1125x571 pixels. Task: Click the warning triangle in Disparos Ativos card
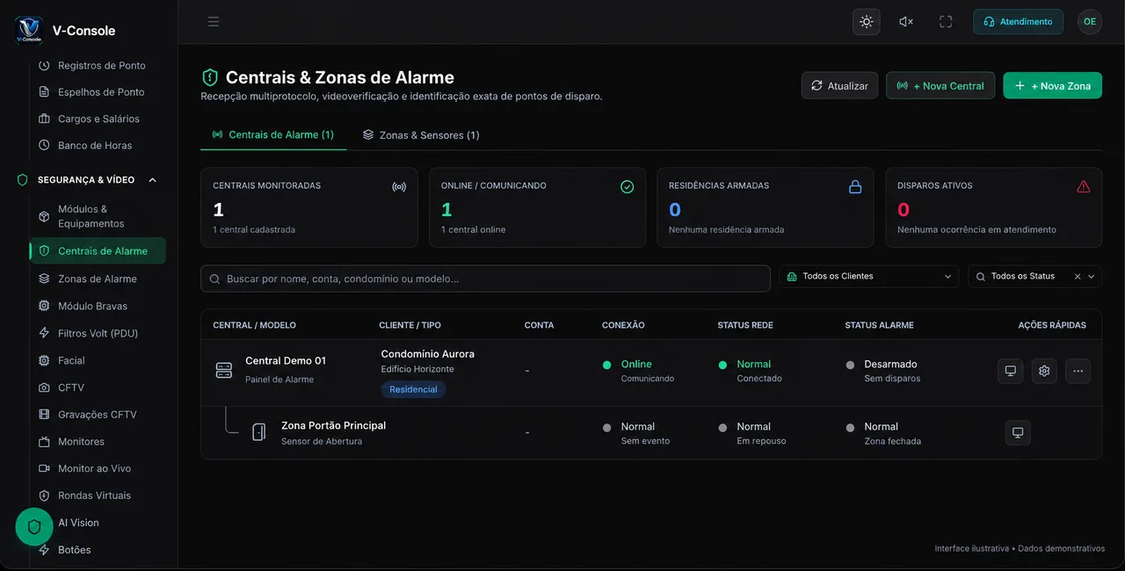(x=1083, y=187)
